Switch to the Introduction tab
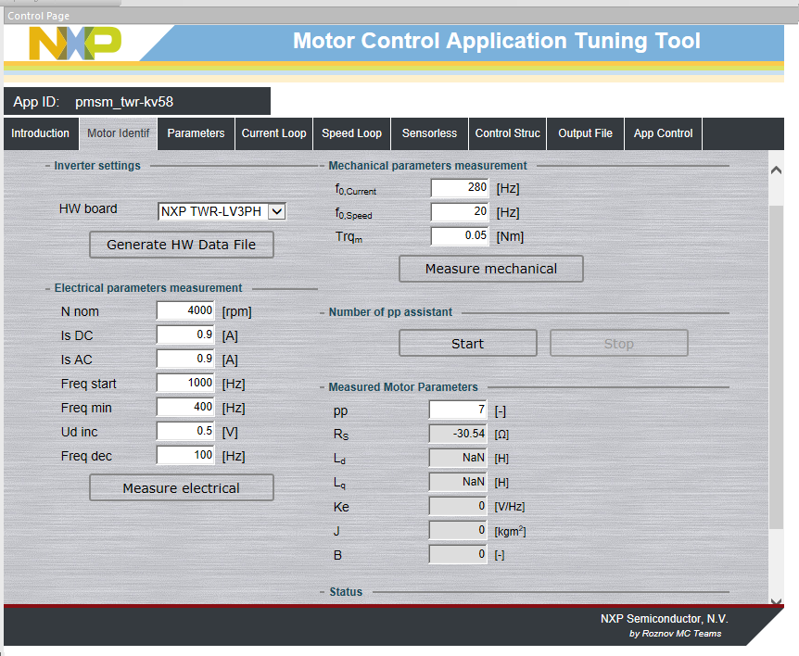Screen dimensions: 799x656 click(x=40, y=133)
